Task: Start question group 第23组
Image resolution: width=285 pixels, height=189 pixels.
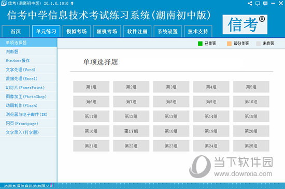Action: click(x=171, y=146)
